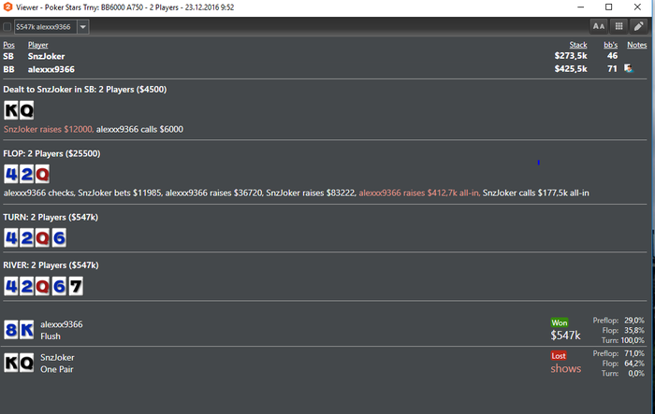Click the pencil edit icon
Viewport: 655px width, 414px height.
(639, 27)
